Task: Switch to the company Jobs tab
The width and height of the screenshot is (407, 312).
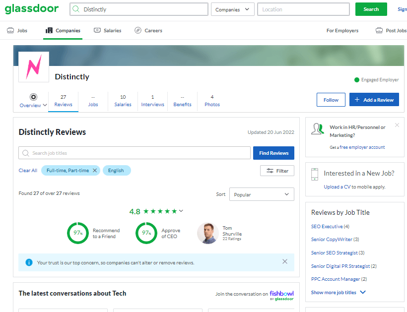Action: (x=93, y=101)
